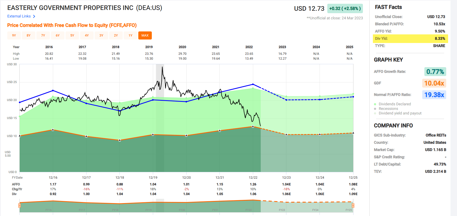This screenshot has width=457, height=216.
Task: Click the AFFO Yld value 9.50%
Action: [440, 31]
